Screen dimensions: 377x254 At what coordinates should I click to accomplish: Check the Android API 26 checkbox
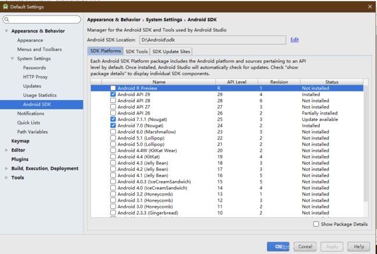point(113,113)
